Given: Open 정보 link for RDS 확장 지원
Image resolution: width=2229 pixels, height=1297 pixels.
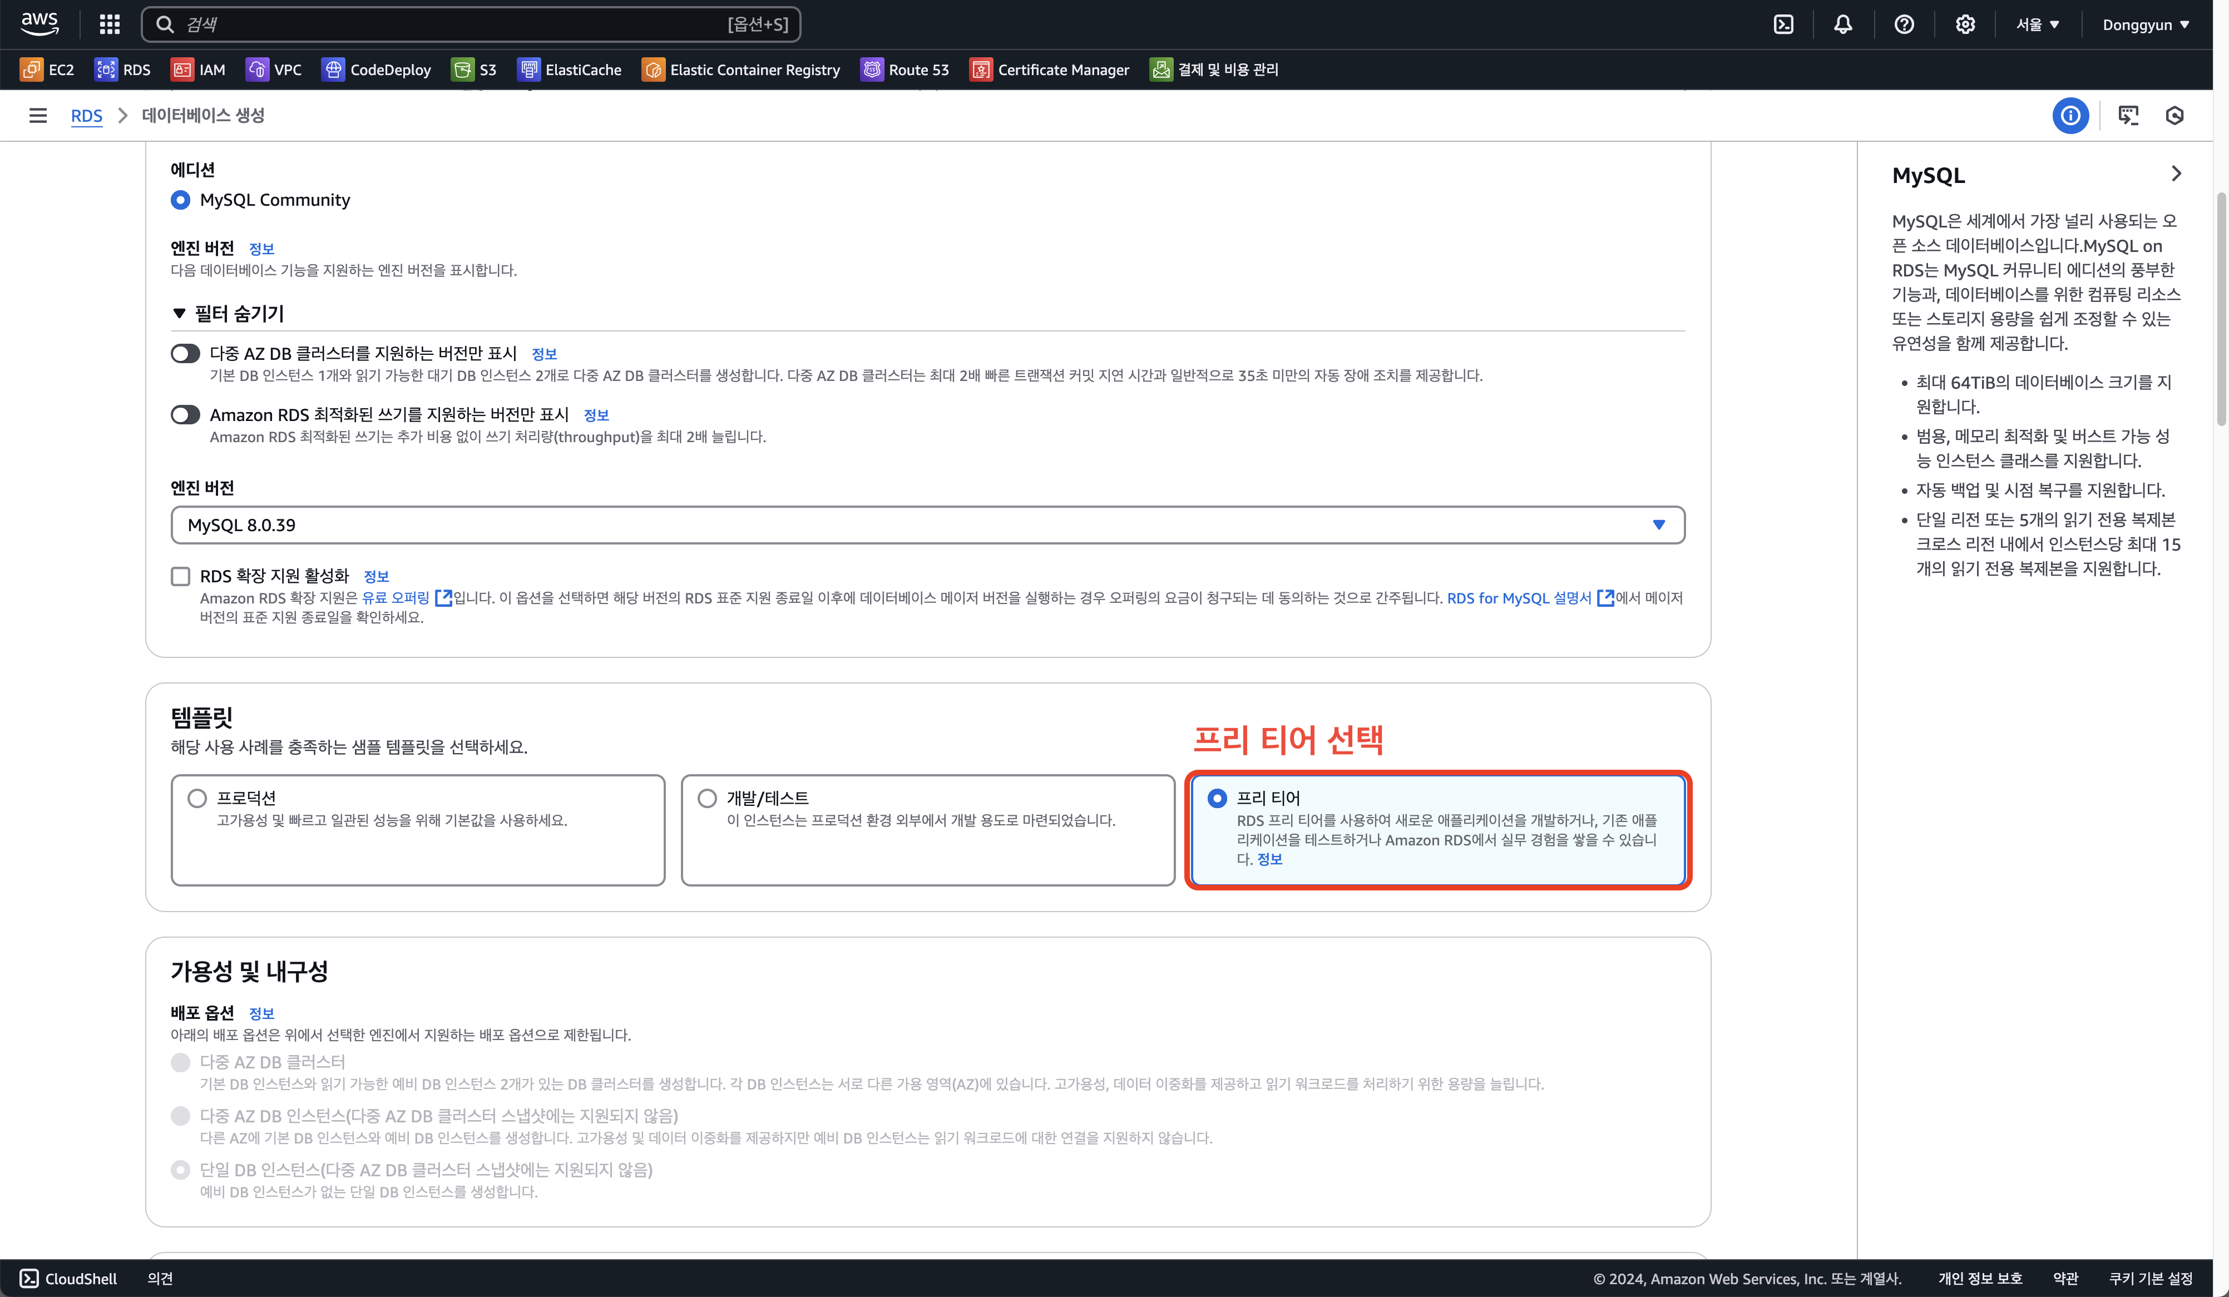Looking at the screenshot, I should [376, 576].
